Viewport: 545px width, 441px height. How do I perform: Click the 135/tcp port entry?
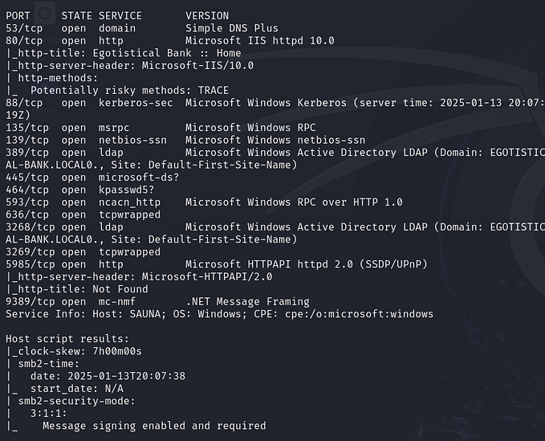24,128
